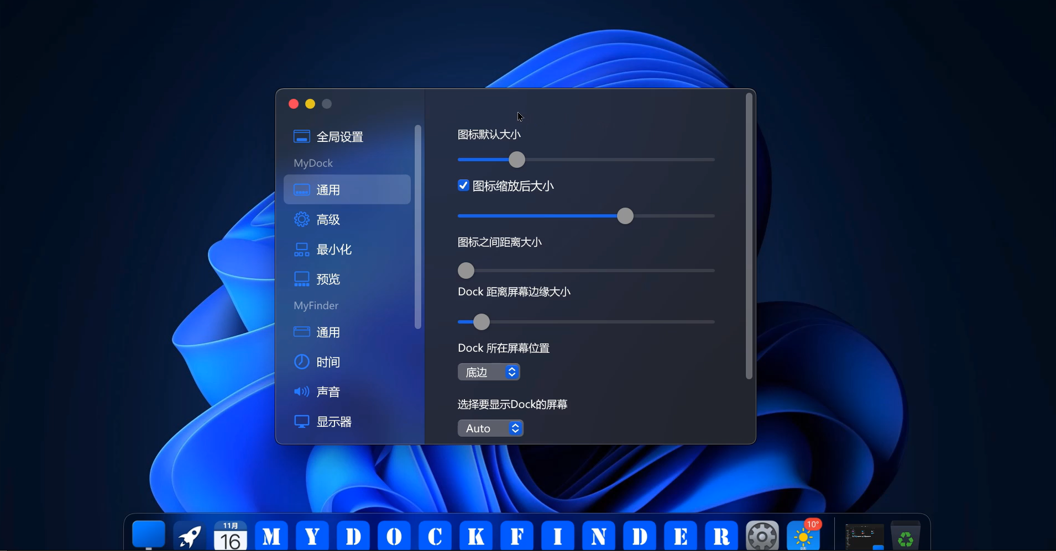
Task: Open the Auto screen selection dropdown
Action: click(x=490, y=428)
